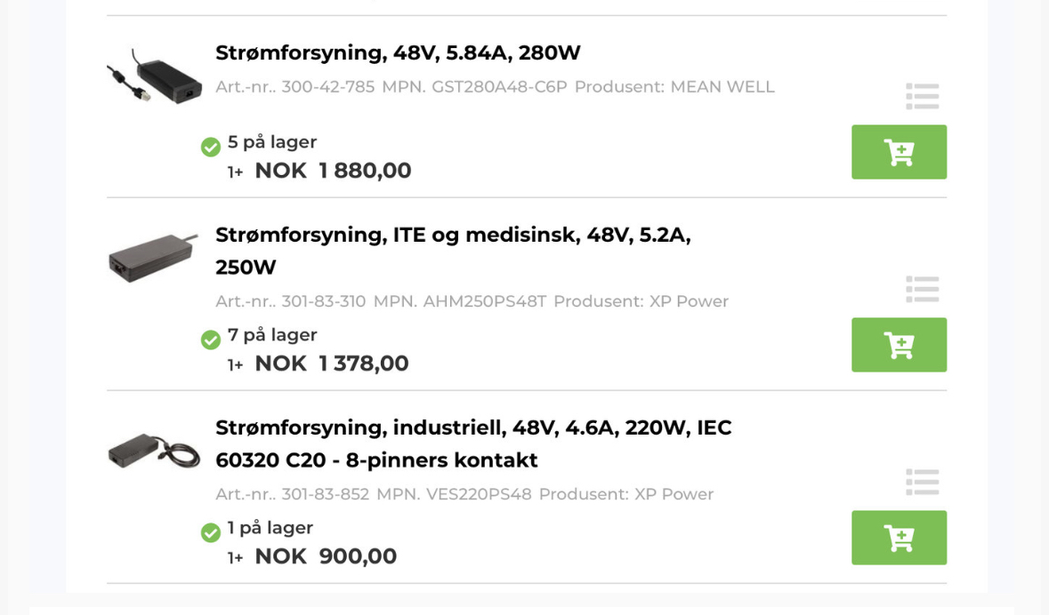The height and width of the screenshot is (615, 1049).
Task: Click the NOK 1 880,00 price
Action: click(x=333, y=171)
